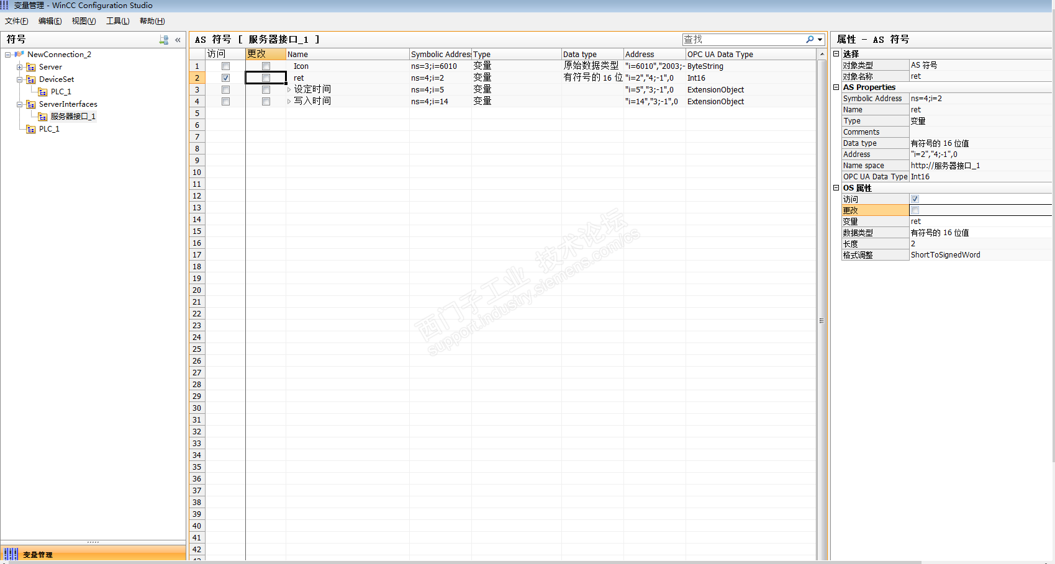
Task: Click the folder icon of PLC_1 under DeviceSet
Action: [43, 92]
